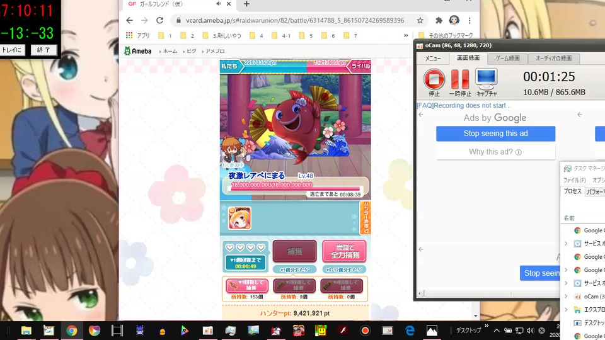Click 'Stop seeing this ad' button

[496, 133]
